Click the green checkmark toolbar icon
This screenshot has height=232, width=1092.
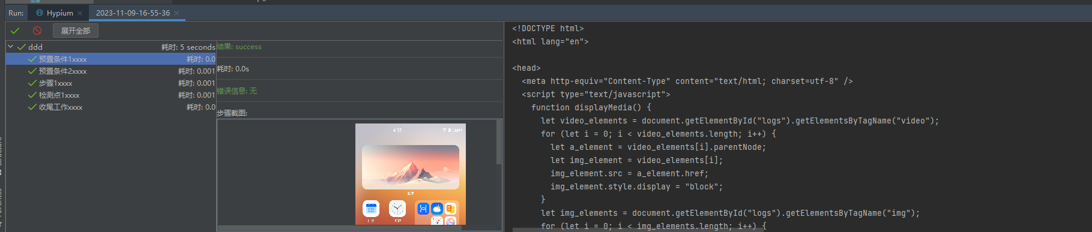(15, 31)
